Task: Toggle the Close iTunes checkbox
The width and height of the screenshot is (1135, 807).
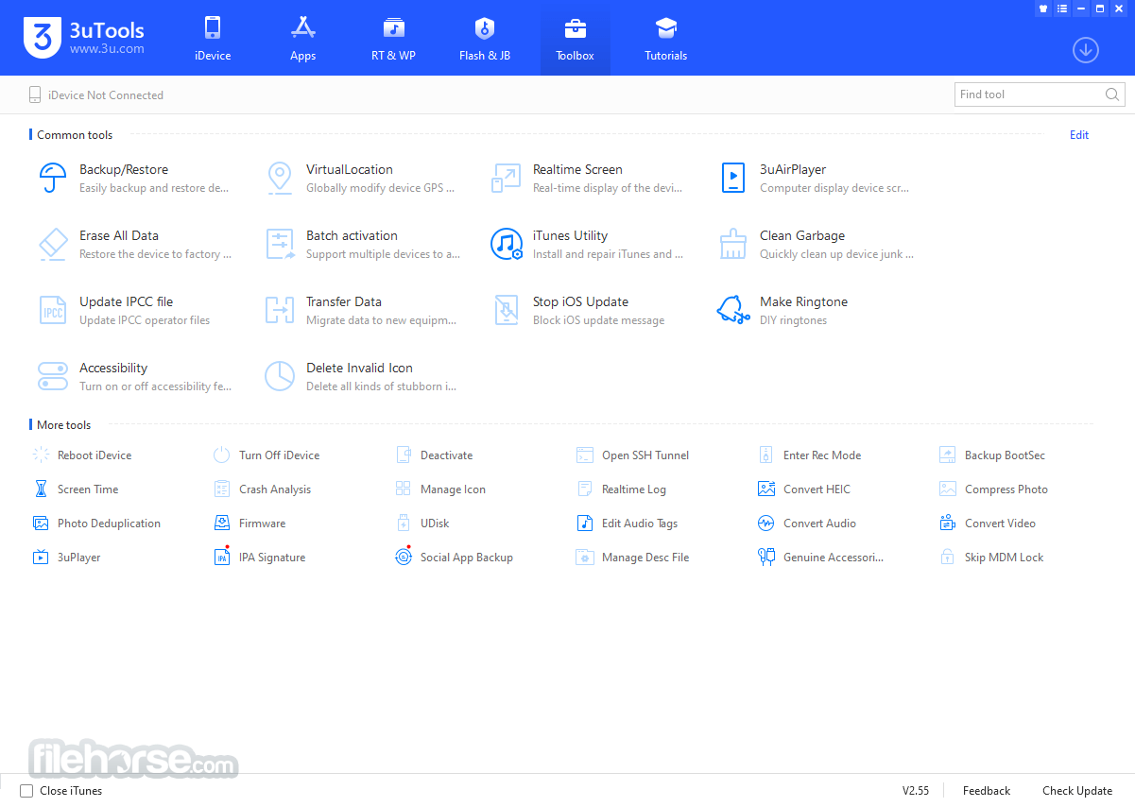Action: coord(26,791)
